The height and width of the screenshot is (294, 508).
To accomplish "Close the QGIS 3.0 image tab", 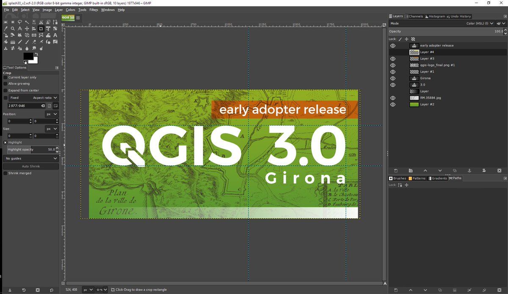I will point(77,18).
